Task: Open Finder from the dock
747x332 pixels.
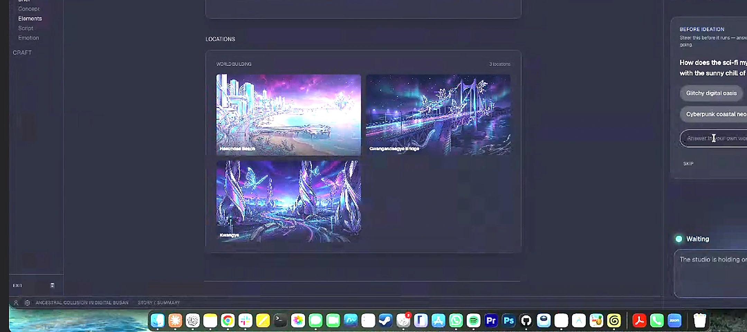Action: point(158,321)
